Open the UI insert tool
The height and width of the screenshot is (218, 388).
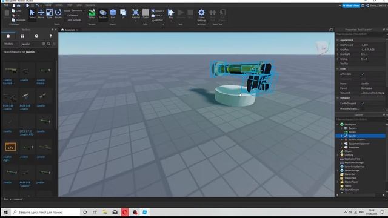click(x=123, y=14)
